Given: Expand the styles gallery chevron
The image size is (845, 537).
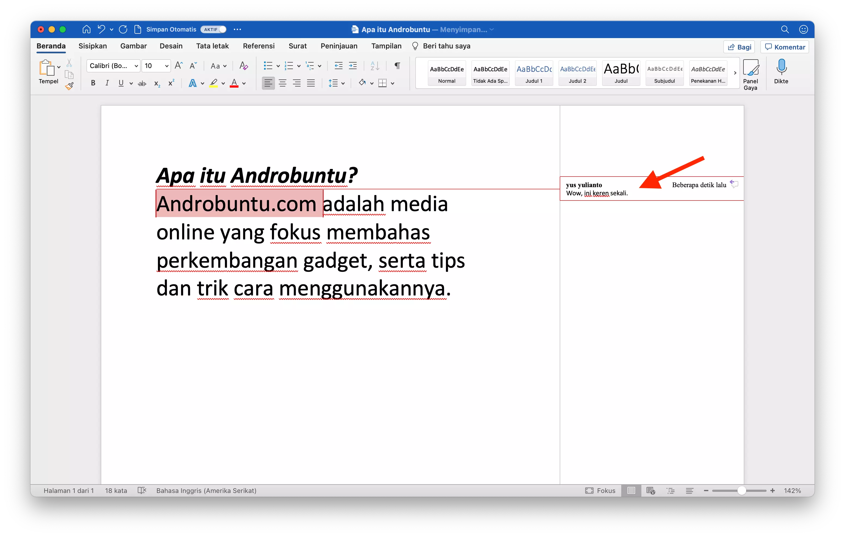Looking at the screenshot, I should [735, 73].
